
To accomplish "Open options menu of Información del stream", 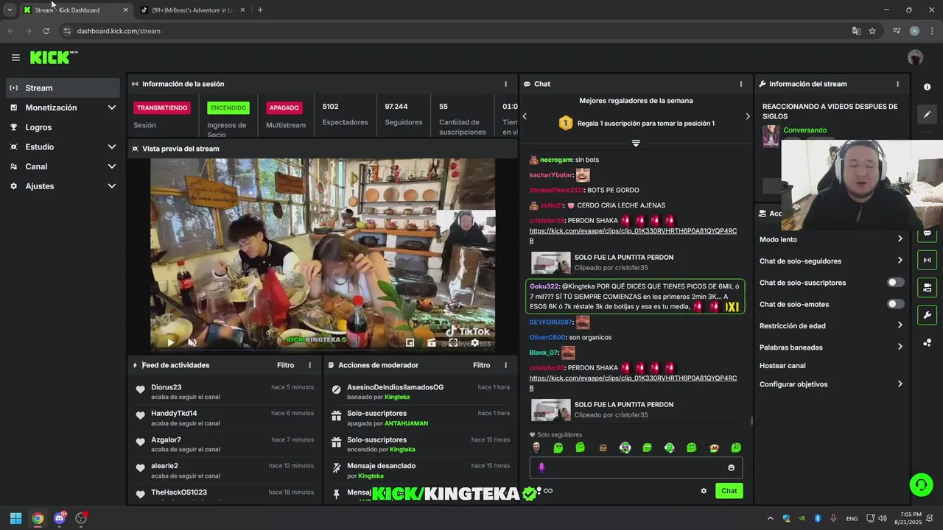I will pos(897,84).
